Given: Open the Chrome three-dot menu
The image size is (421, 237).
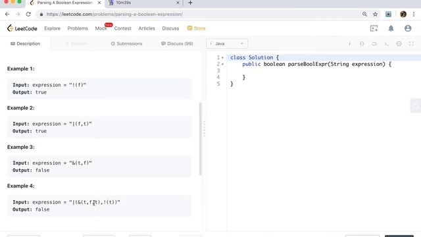Looking at the screenshot, I should (x=414, y=14).
